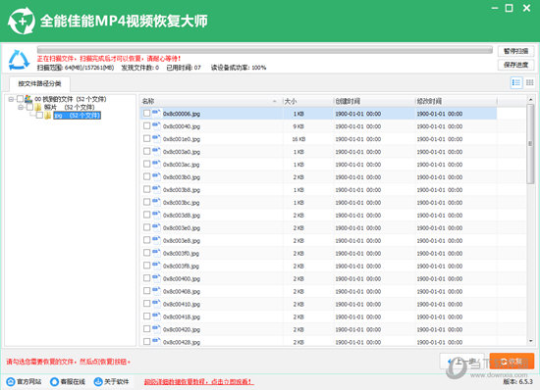
Task: Check the box beside 0x8c00428.jpg
Action: [146, 342]
